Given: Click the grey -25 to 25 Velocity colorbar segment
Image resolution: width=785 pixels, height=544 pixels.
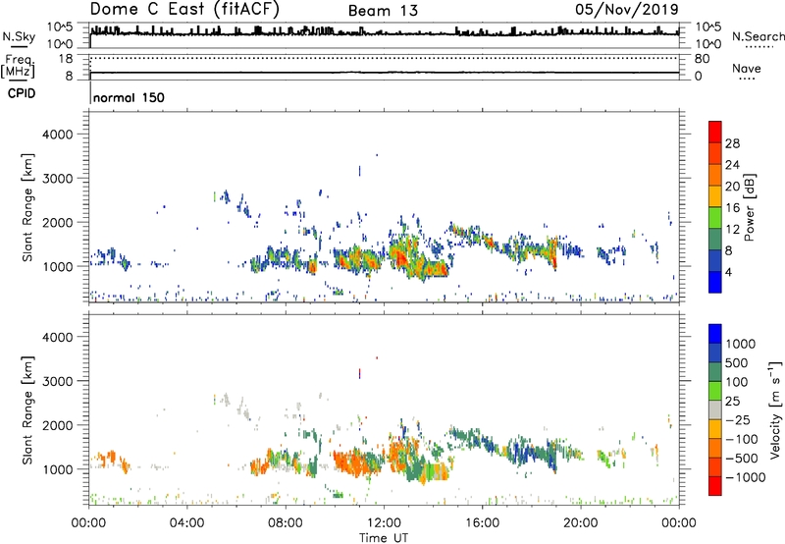Looking at the screenshot, I should click(715, 409).
